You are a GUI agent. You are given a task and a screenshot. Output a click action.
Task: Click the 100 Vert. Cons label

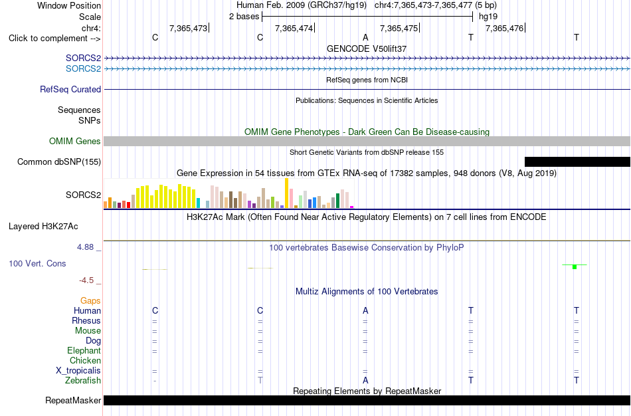[x=37, y=263]
